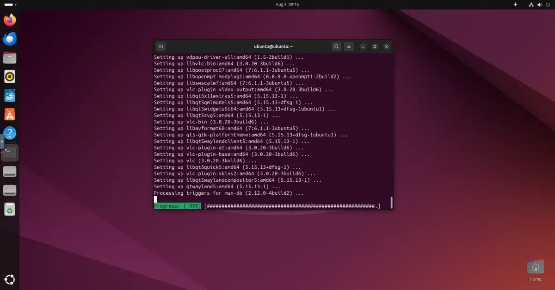
Task: Open the accessibility menu in top bar
Action: 516,5
